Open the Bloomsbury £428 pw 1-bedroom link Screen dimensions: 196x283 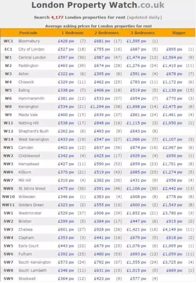click(66, 41)
